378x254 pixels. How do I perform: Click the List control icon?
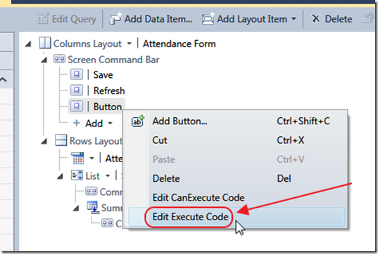coord(77,175)
